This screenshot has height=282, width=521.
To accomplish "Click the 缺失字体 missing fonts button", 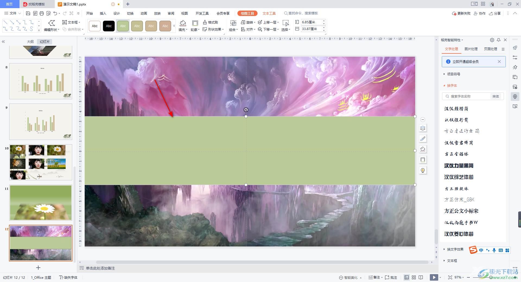I will 68,277.
